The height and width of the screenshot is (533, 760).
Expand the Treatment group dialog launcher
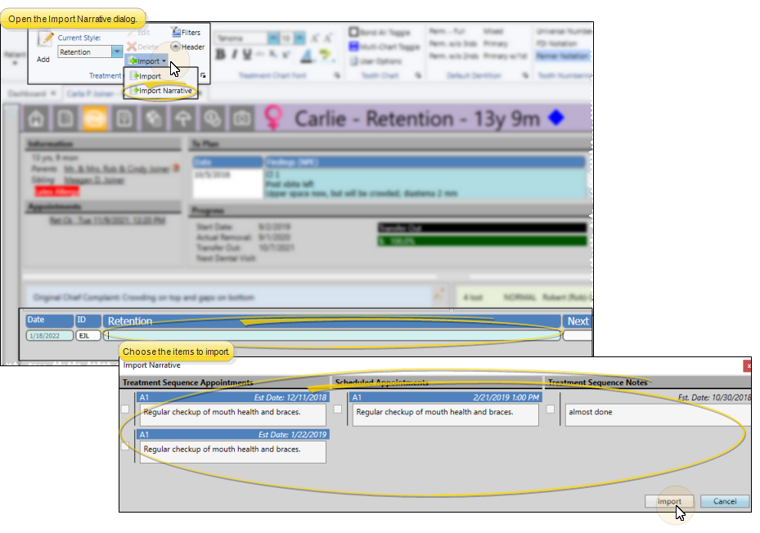click(x=202, y=75)
